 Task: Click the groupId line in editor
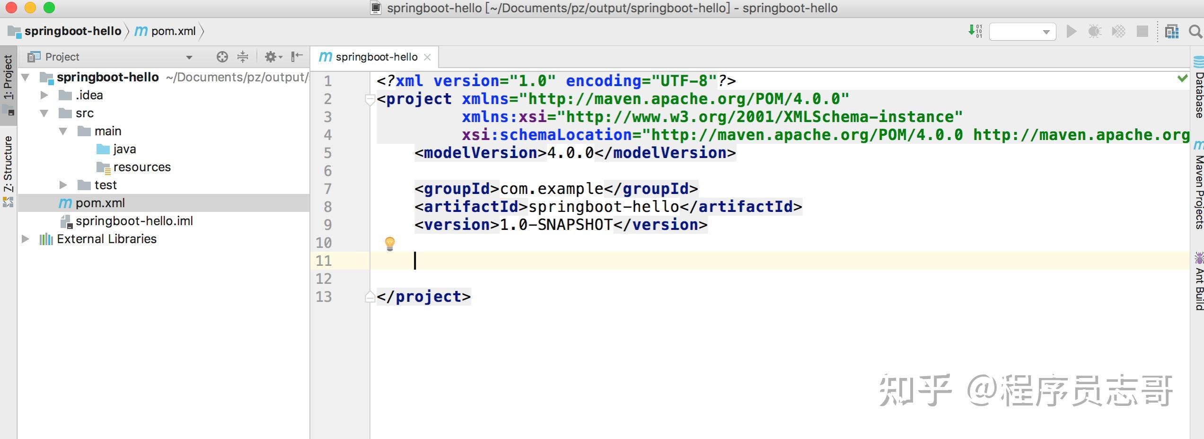pyautogui.click(x=556, y=189)
